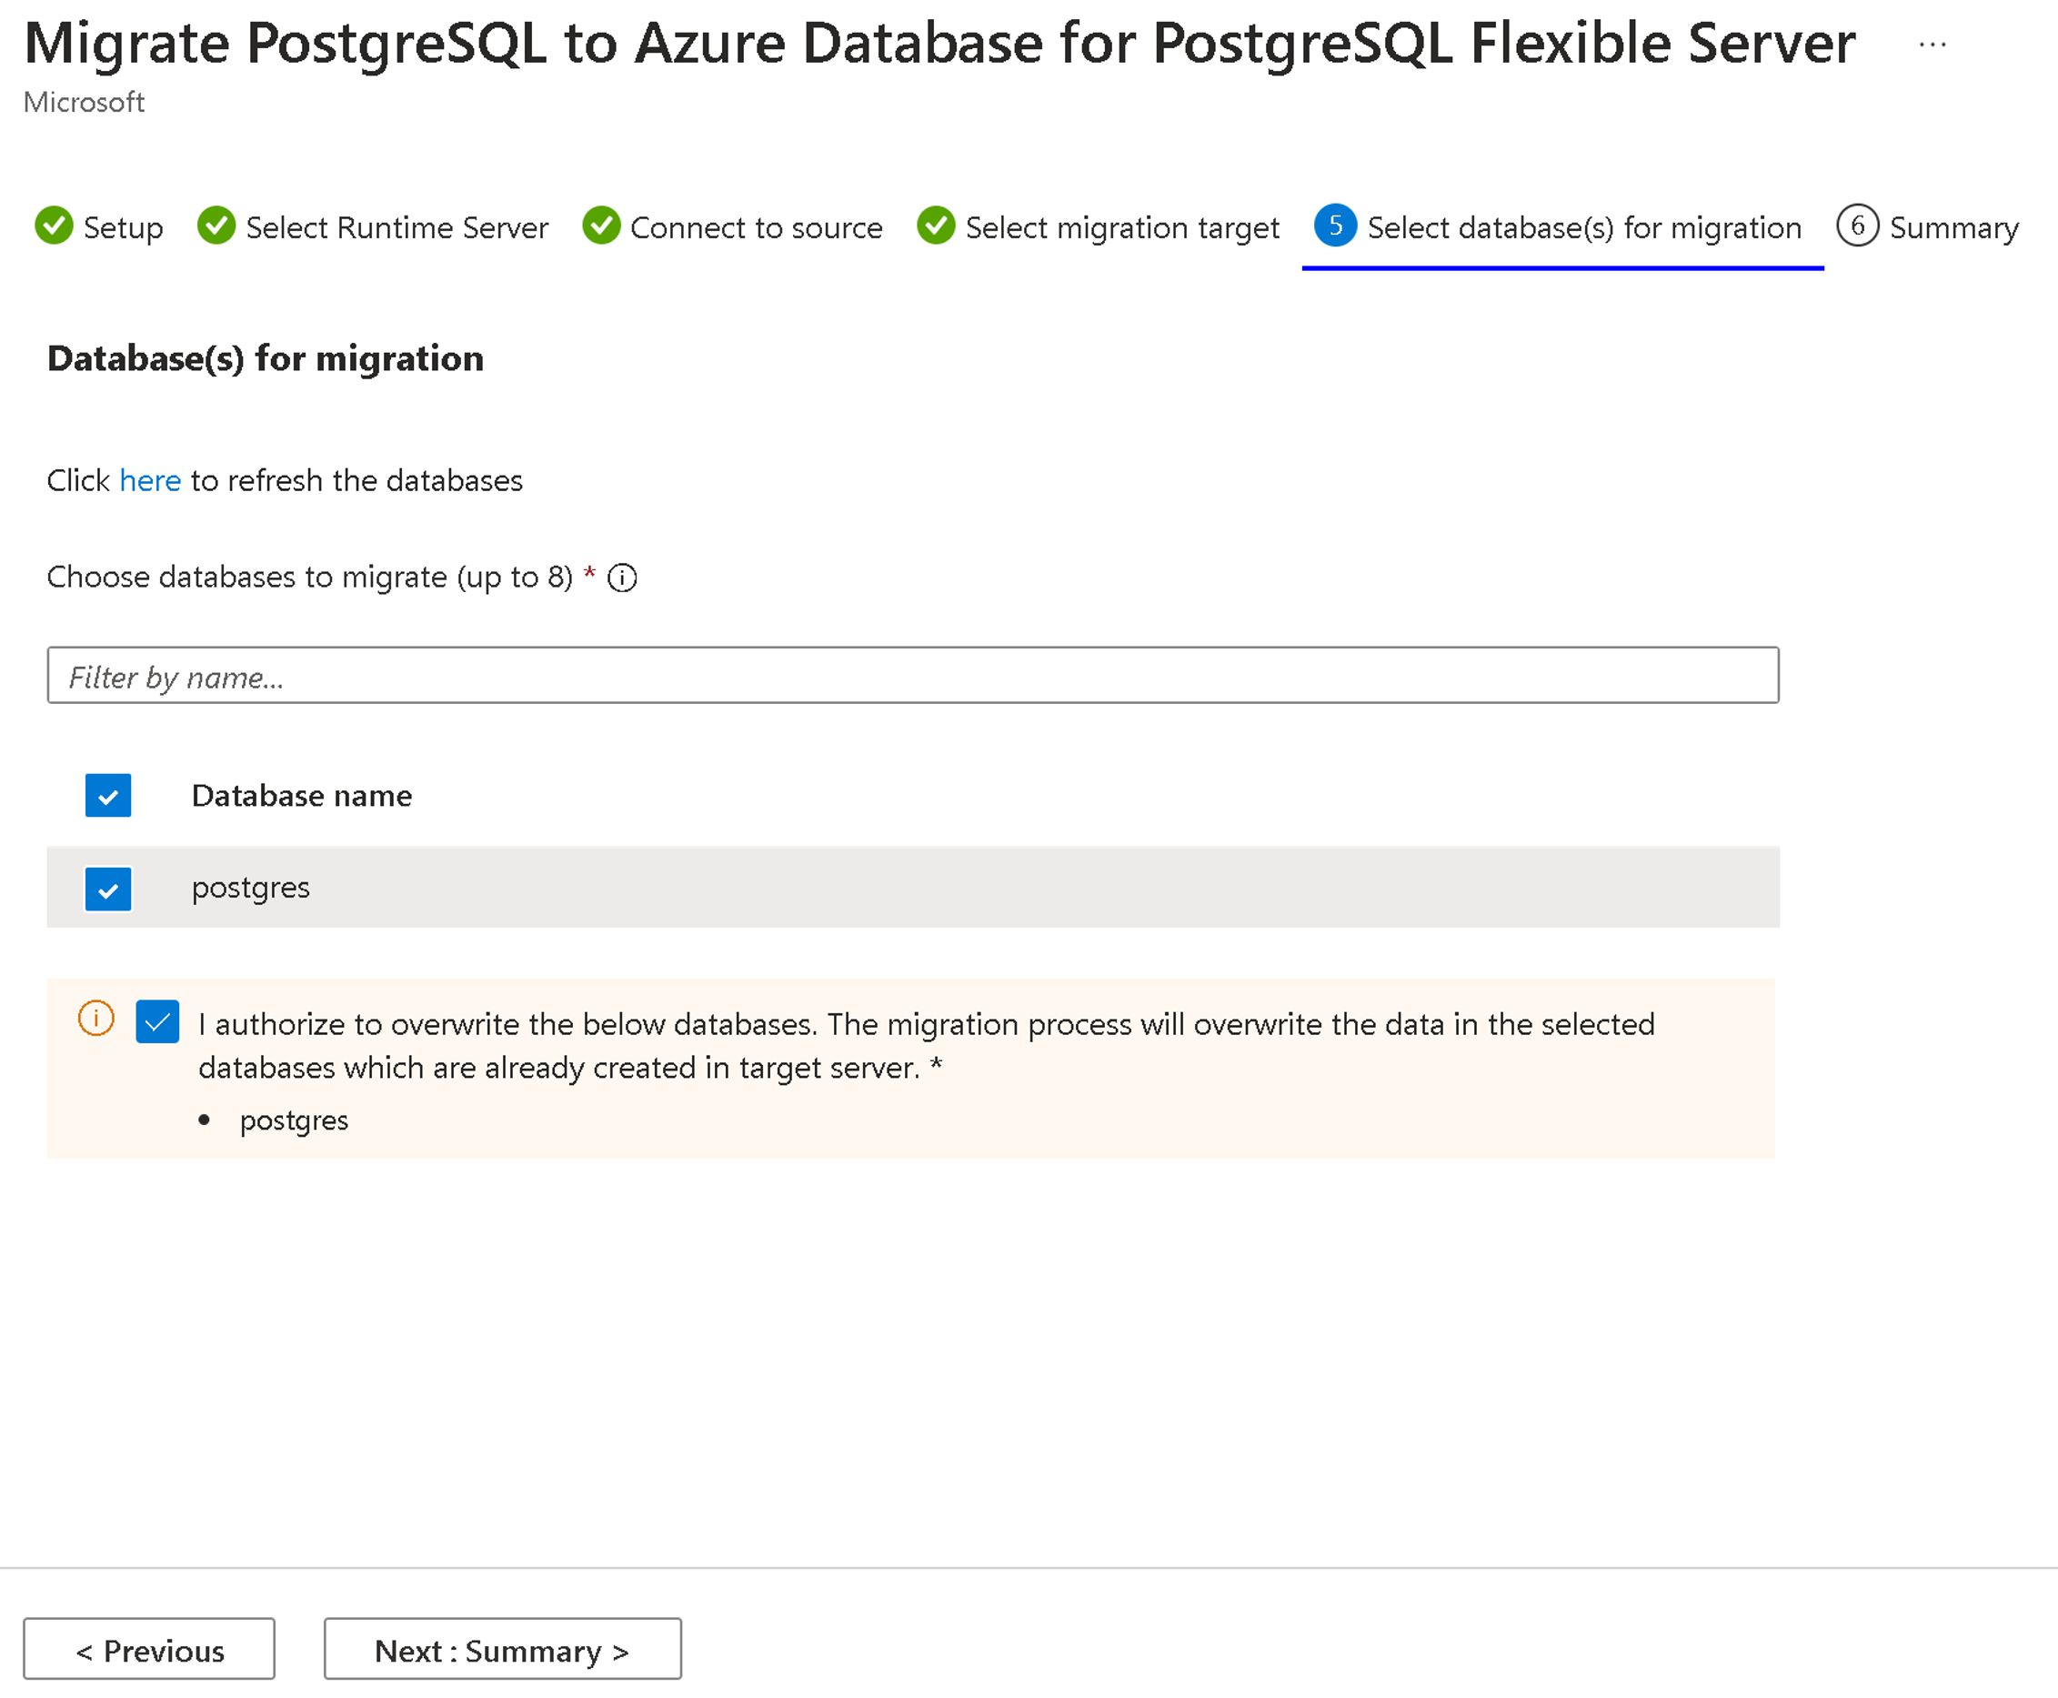
Task: Enable the overwrite authorization checkbox
Action: [156, 1022]
